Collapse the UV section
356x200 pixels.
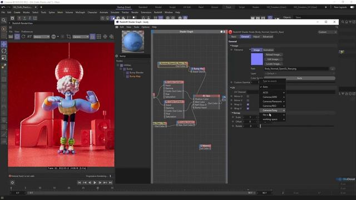point(231,88)
